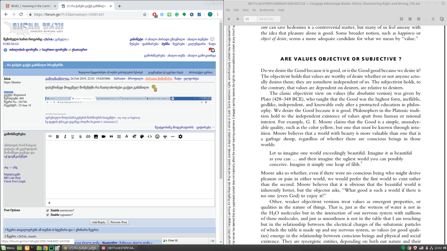The width and height of the screenshot is (447, 251).
Task: Click the biohazard icon in editor toolbar
Action: coord(165,136)
